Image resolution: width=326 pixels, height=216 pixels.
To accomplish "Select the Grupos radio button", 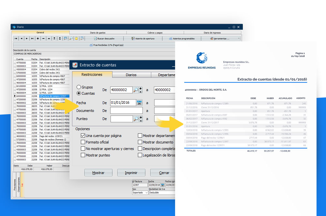I will pyautogui.click(x=79, y=87).
